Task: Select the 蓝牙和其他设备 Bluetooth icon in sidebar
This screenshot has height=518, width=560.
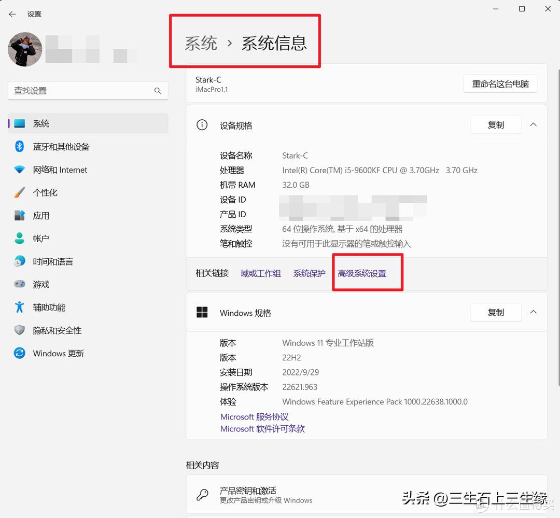Action: click(x=19, y=147)
